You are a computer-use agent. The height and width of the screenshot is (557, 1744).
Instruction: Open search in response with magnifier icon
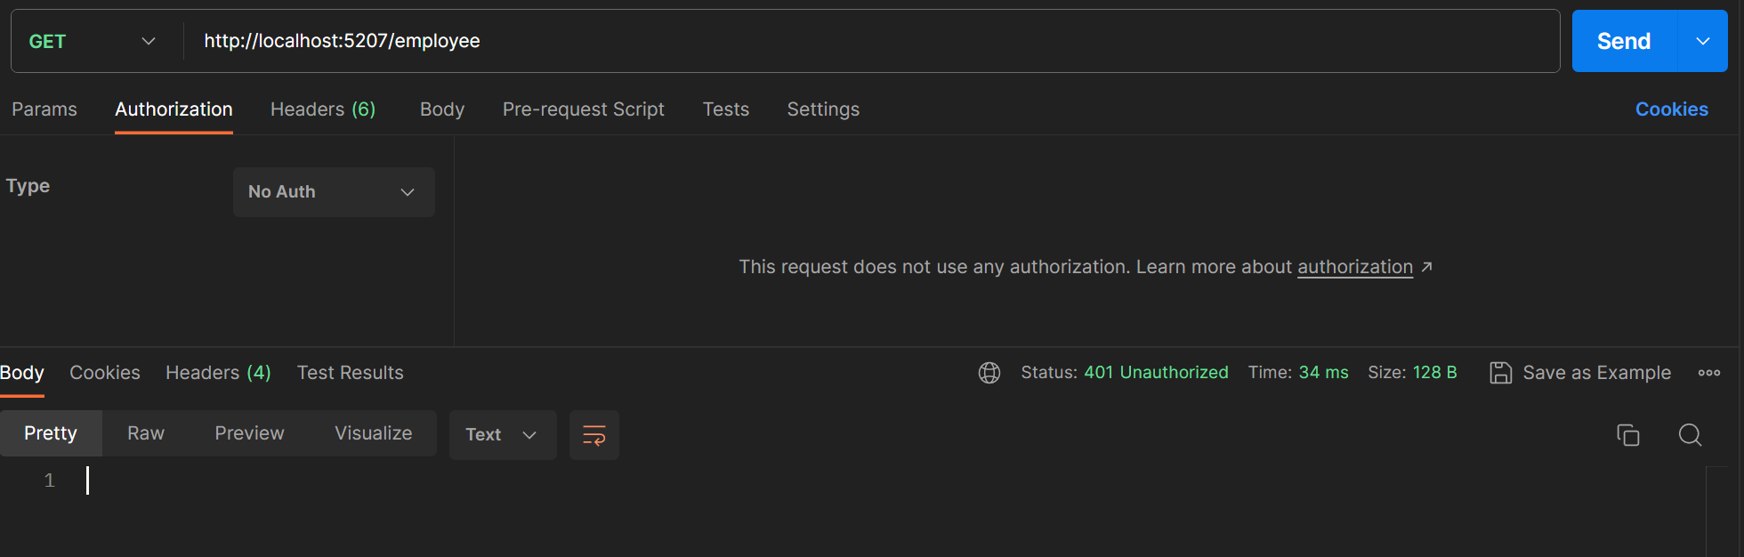click(x=1690, y=435)
